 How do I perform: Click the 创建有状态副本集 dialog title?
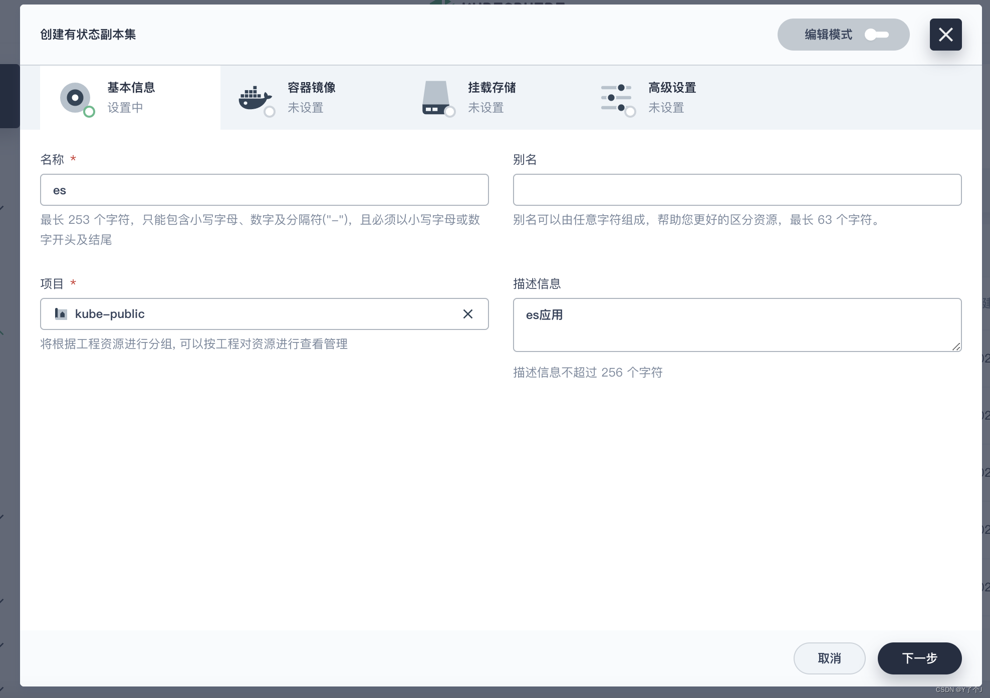(x=88, y=35)
